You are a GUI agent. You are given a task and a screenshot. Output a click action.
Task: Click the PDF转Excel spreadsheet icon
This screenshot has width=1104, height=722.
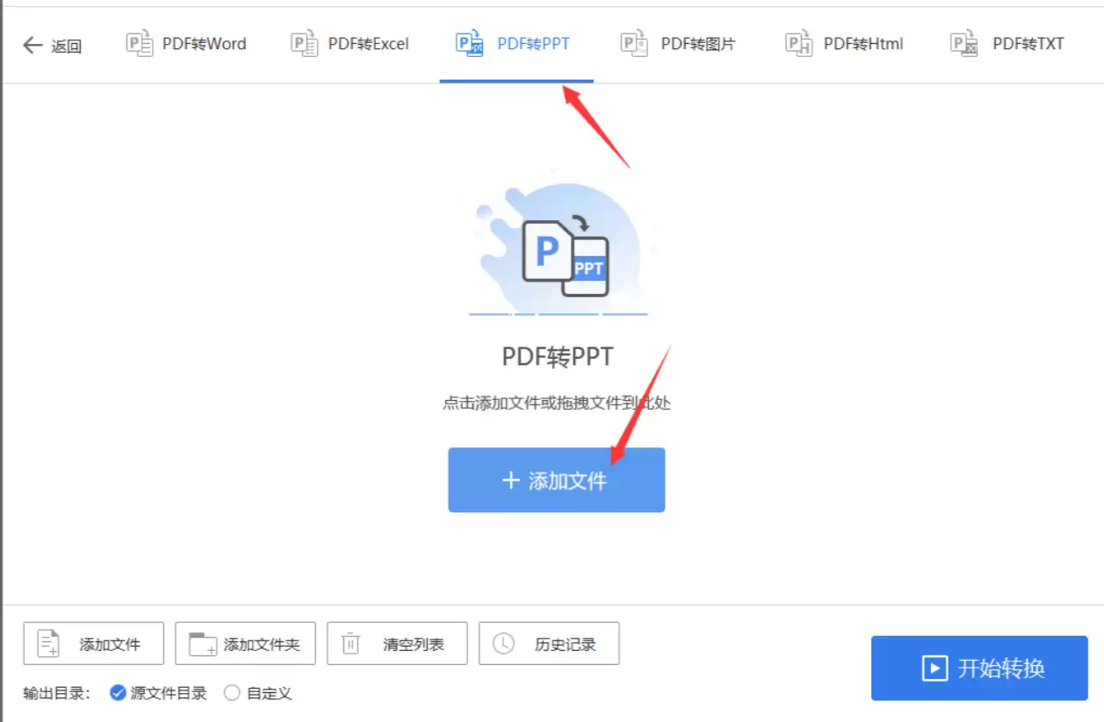coord(304,44)
